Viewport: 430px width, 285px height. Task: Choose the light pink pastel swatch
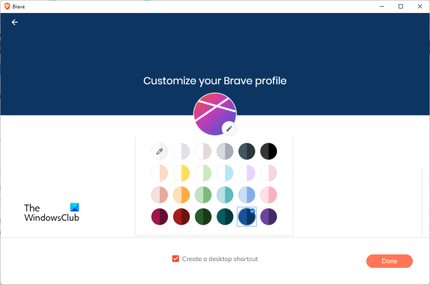[x=268, y=173]
